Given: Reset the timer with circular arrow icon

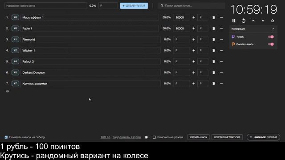Looking at the screenshot, I should click(244, 21).
